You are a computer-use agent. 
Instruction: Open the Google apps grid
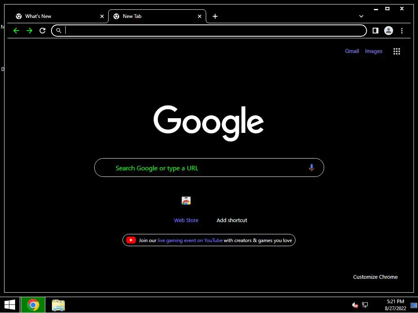click(397, 51)
